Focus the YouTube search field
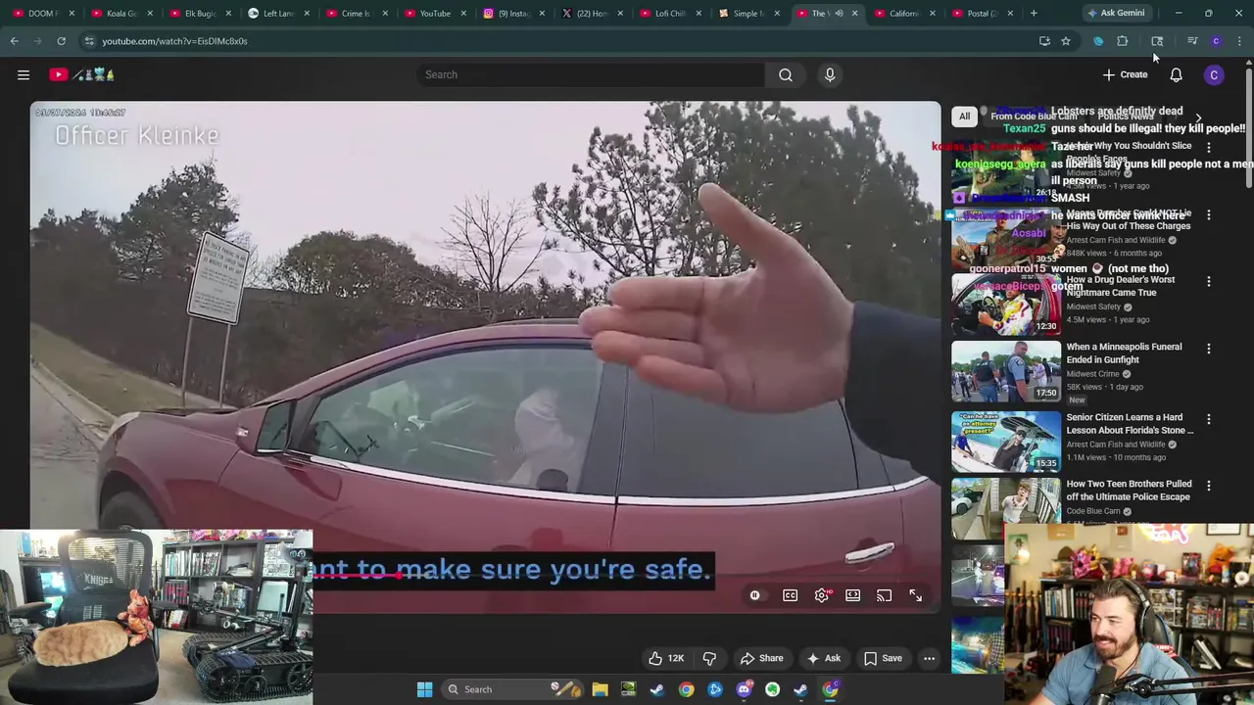The image size is (1254, 705). coord(592,74)
